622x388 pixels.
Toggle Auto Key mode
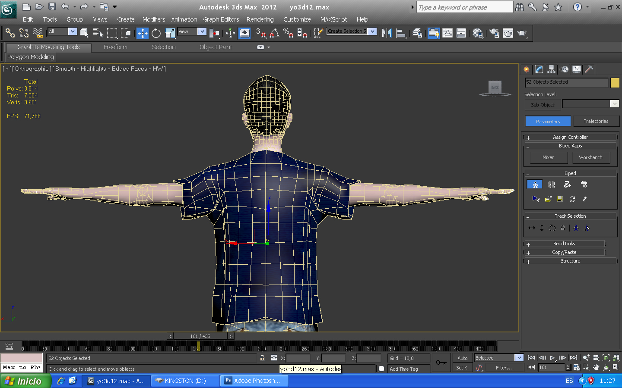coord(462,358)
